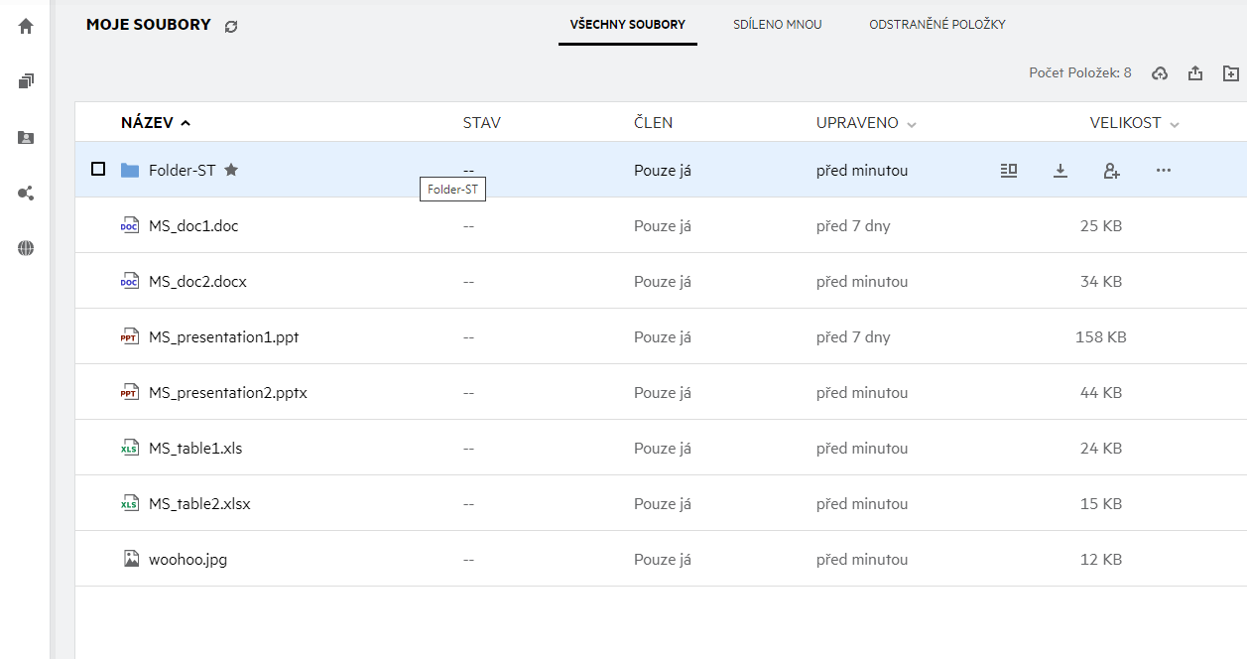Viewport: 1247px width, 659px height.
Task: Open the details view for Folder-ST
Action: (x=1009, y=170)
